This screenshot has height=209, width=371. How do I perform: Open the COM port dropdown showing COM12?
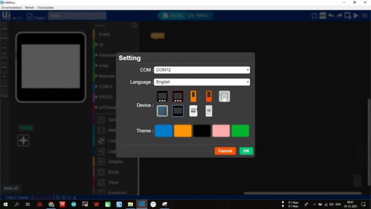pos(202,70)
